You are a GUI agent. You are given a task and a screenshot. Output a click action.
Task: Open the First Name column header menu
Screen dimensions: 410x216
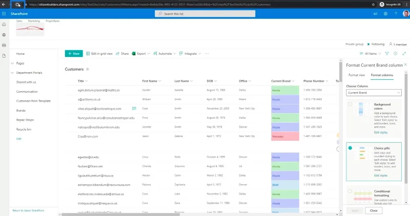(x=151, y=81)
